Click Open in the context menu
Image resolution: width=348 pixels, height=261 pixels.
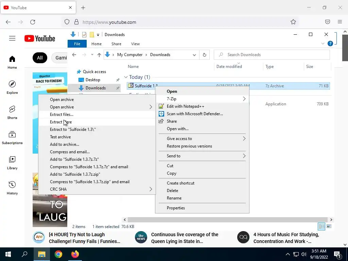tap(202, 91)
